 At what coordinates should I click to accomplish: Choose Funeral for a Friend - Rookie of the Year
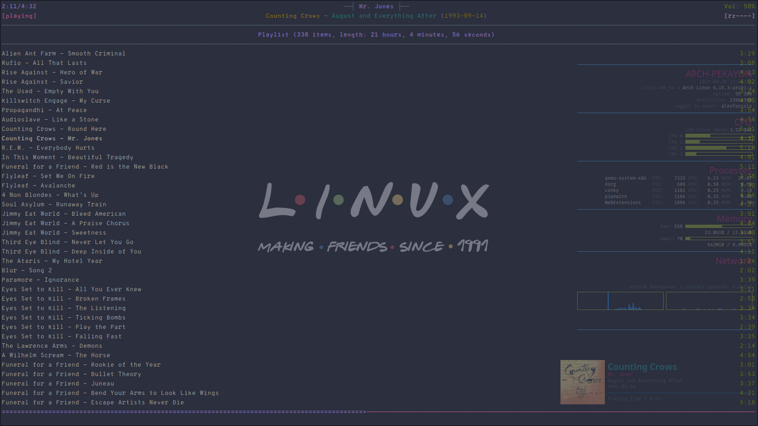pos(81,365)
